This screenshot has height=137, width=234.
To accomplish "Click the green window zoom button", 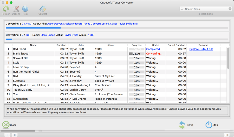I will pyautogui.click(x=11, y=3).
